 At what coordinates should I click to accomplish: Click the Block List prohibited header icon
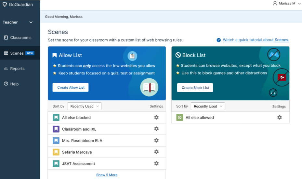[x=178, y=55]
